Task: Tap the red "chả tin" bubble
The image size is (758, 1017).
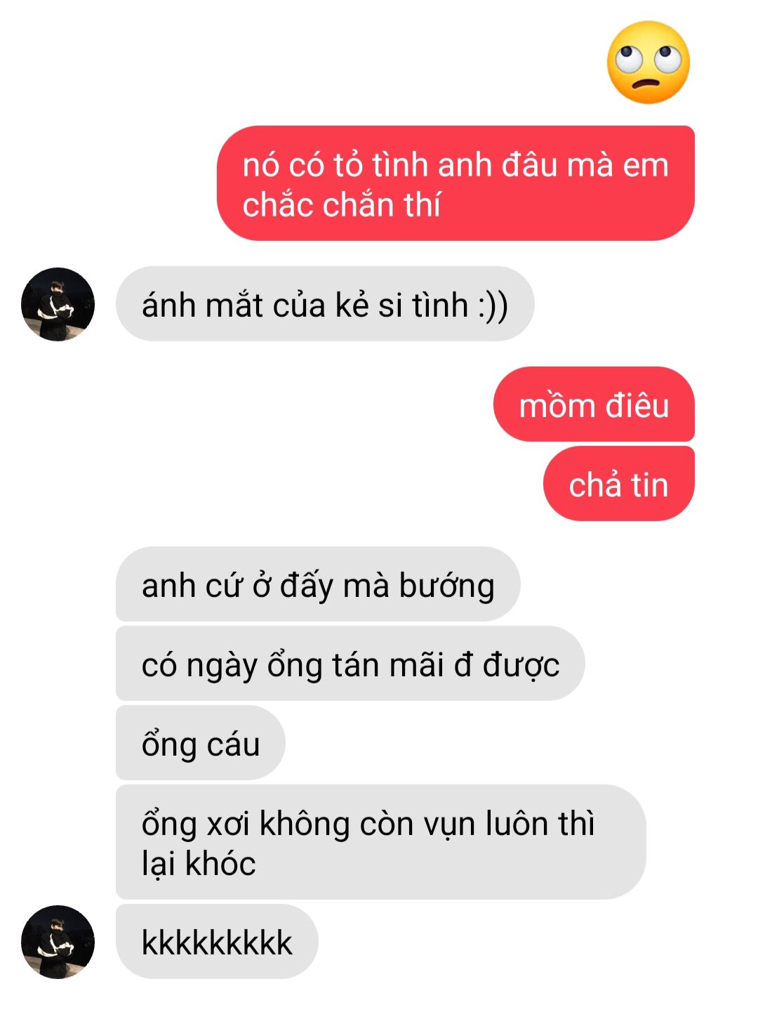Action: [x=618, y=484]
